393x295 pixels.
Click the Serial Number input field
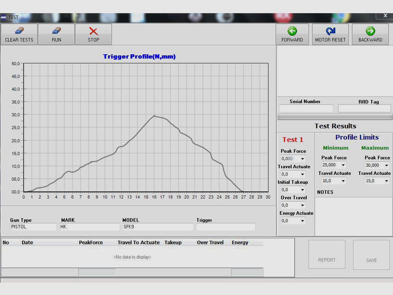[306, 109]
